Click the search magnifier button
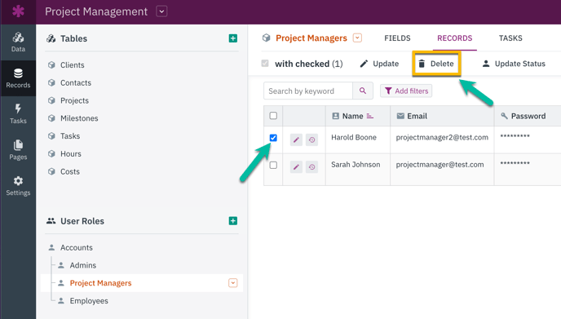561x319 pixels. pos(363,91)
